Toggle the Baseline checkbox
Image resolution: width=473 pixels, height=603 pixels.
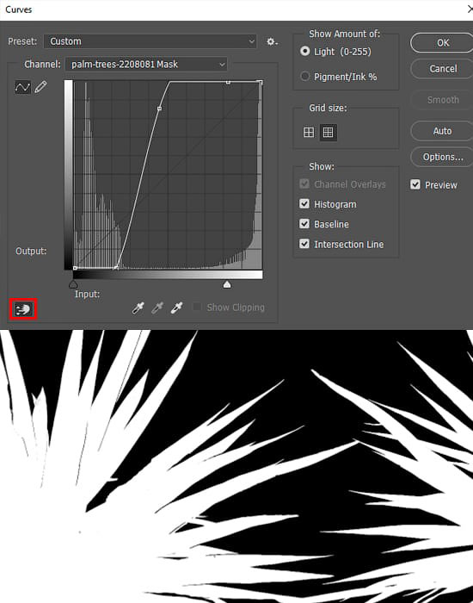(304, 223)
